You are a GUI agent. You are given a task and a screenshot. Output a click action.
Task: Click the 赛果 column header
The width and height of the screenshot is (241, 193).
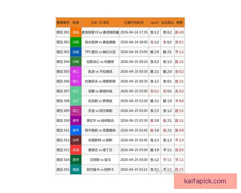coord(180,23)
